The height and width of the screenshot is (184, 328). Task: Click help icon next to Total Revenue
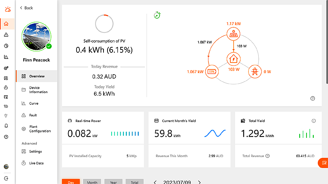(x=268, y=156)
